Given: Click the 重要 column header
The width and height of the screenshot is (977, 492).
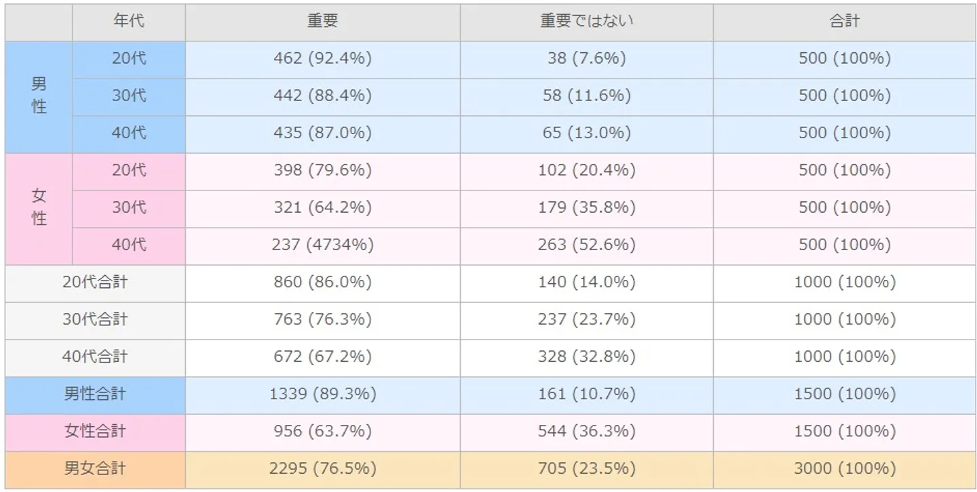Looking at the screenshot, I should click(322, 22).
